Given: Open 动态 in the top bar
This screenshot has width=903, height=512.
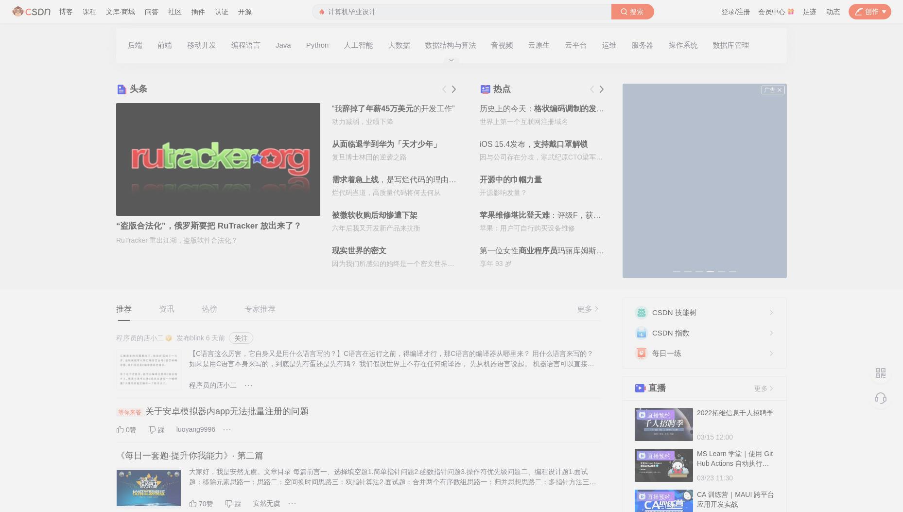Looking at the screenshot, I should click(x=833, y=12).
